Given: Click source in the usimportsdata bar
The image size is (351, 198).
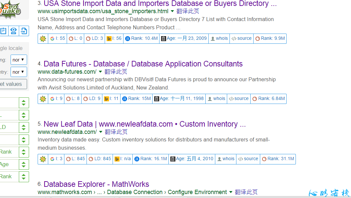Looking at the screenshot, I should 241,38.
